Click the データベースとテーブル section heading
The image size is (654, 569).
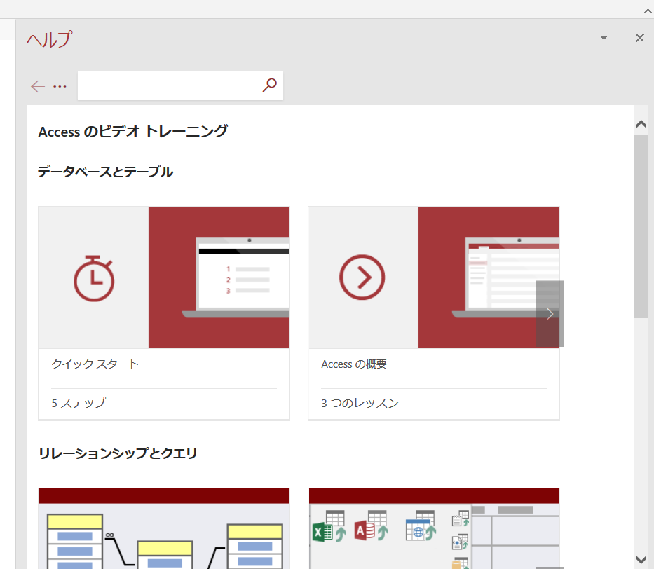(x=105, y=172)
